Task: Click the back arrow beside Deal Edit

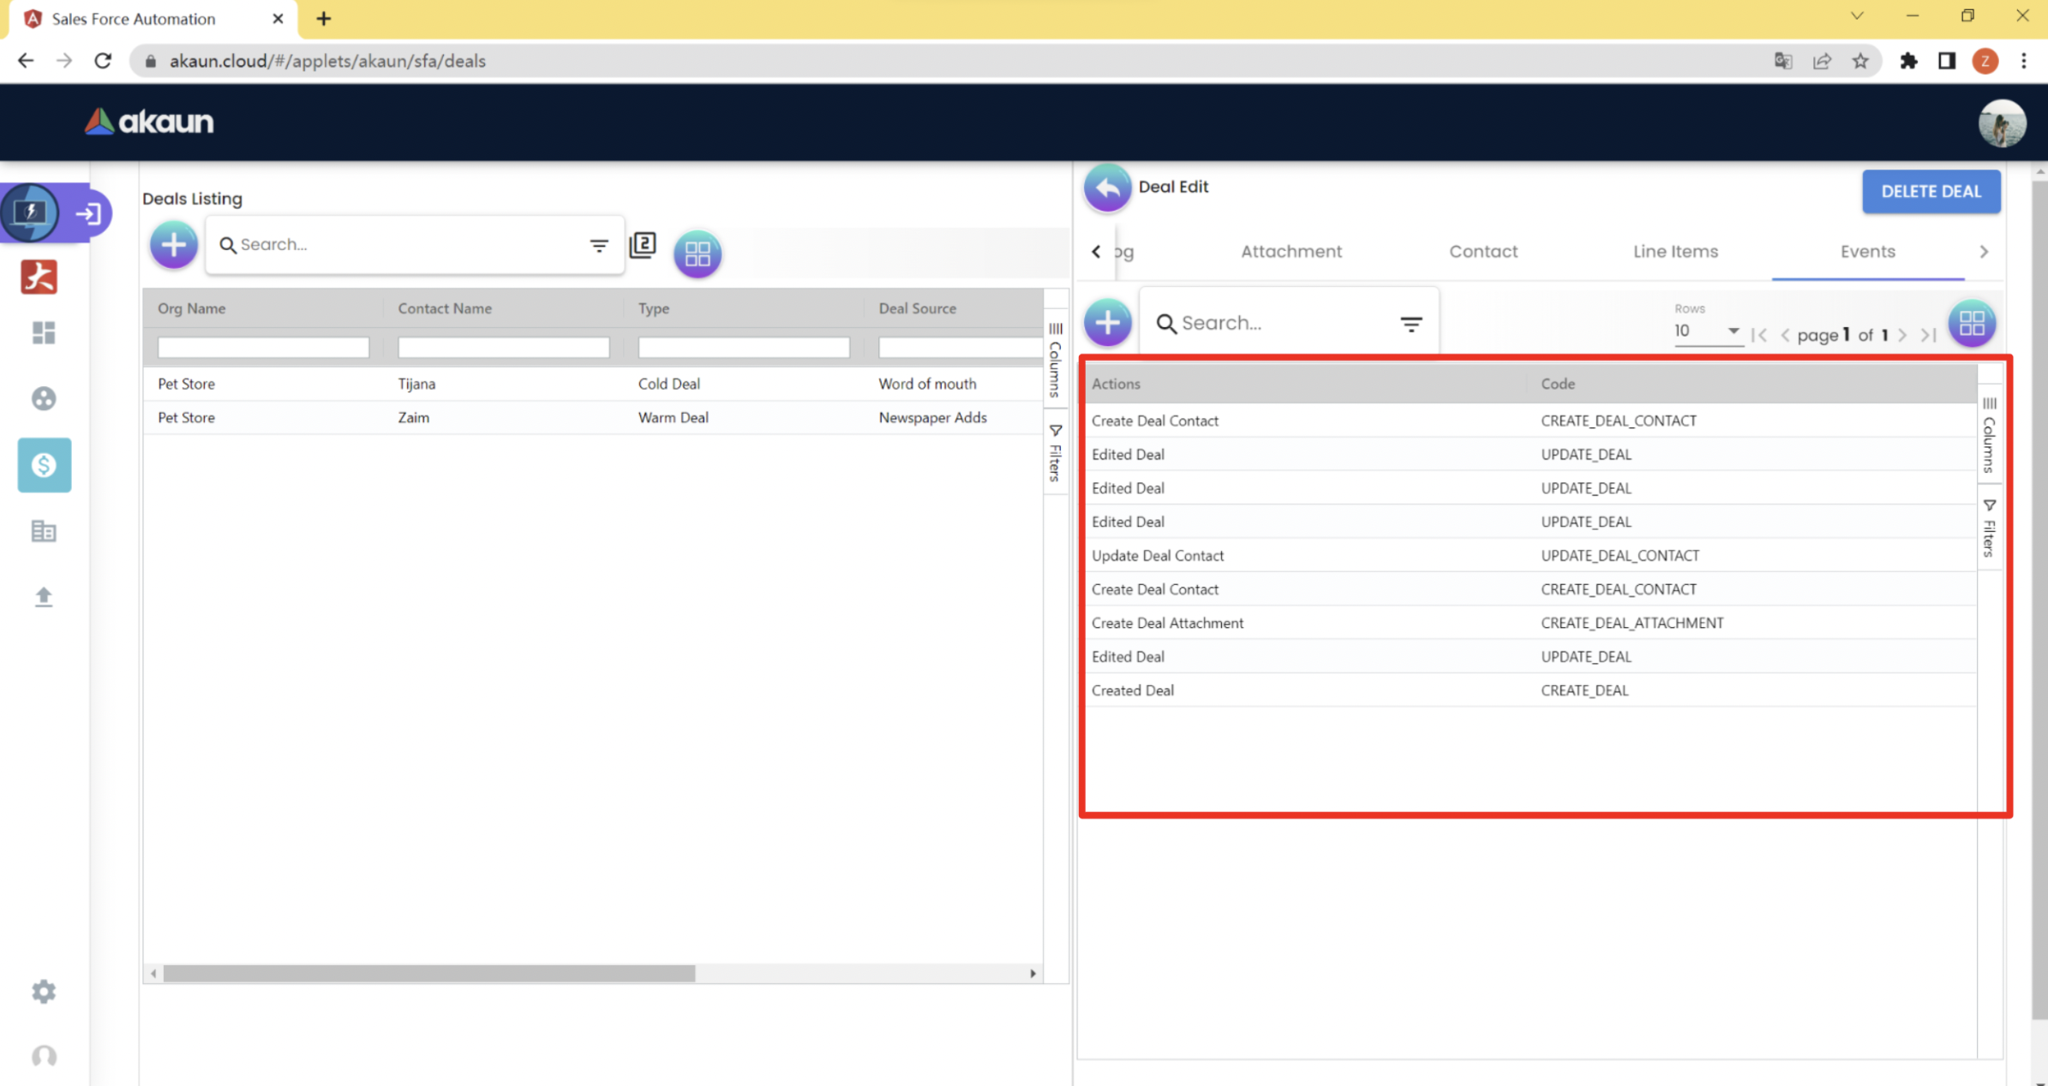Action: tap(1107, 188)
